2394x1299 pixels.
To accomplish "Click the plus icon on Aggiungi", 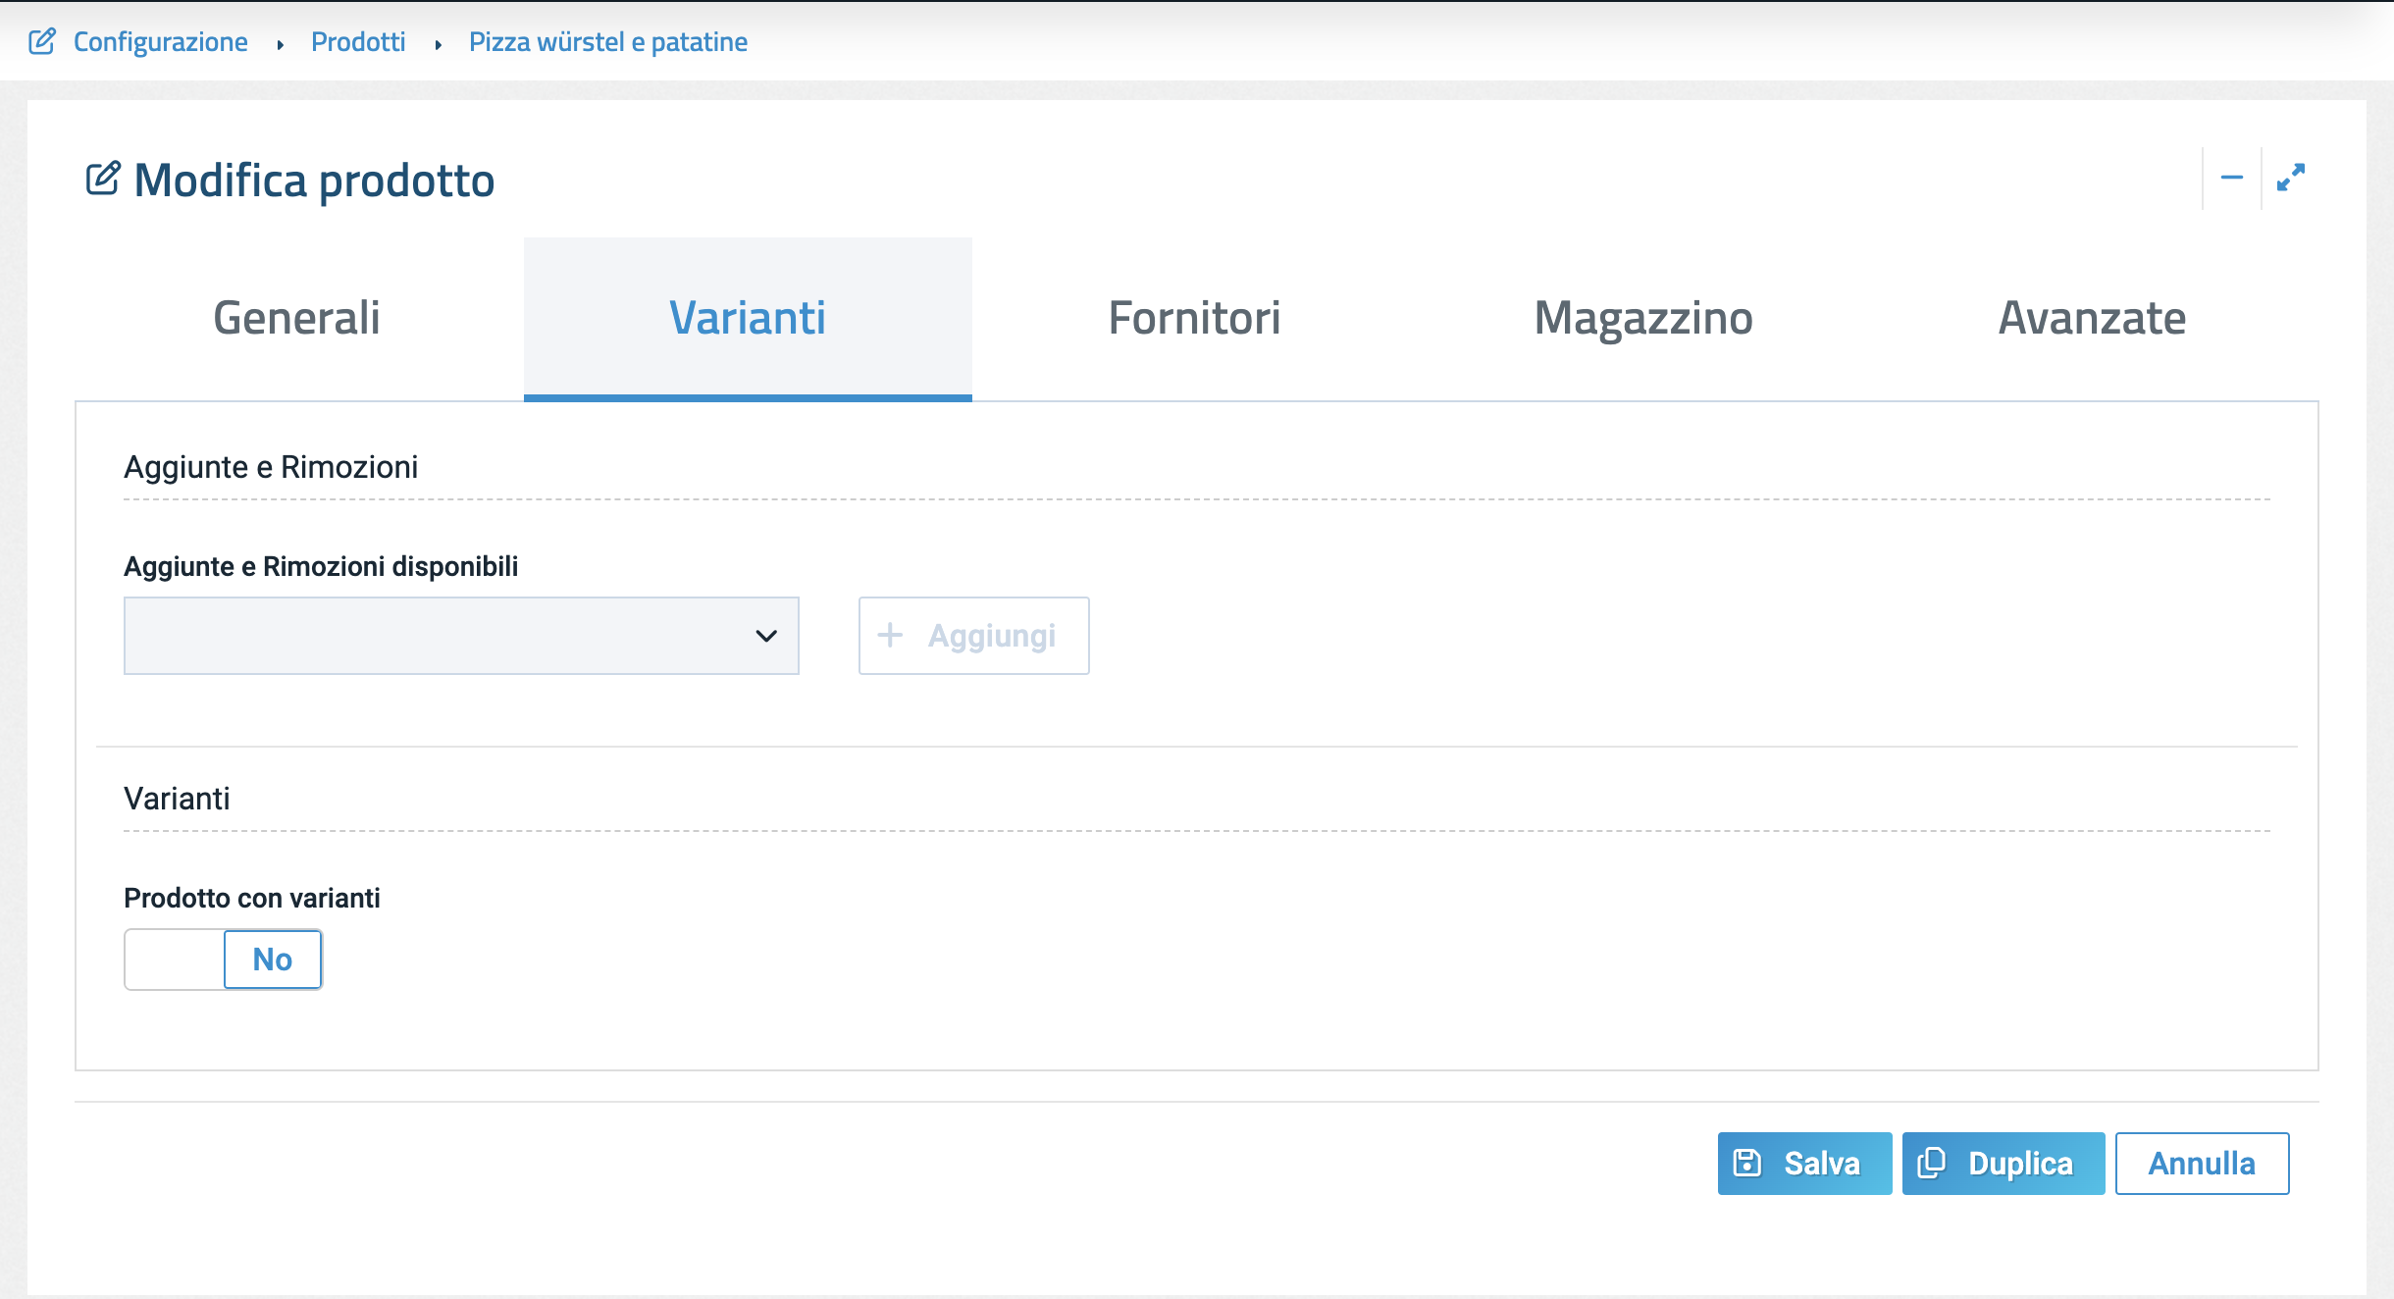I will click(x=890, y=635).
